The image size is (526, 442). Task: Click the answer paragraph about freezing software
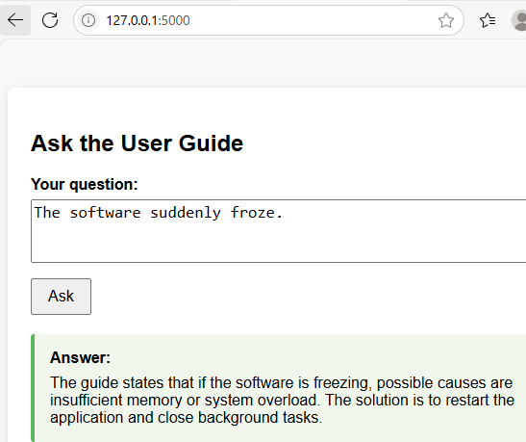pyautogui.click(x=282, y=400)
